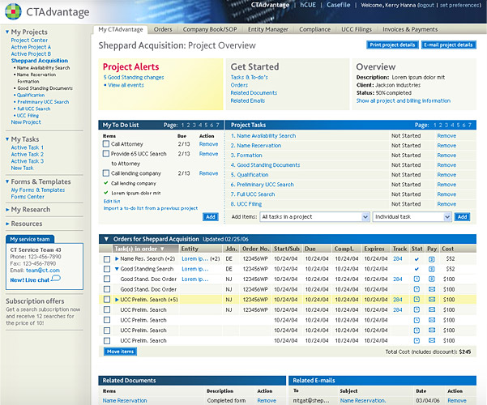Collapse the My Tasks sidebar section

[x=7, y=139]
